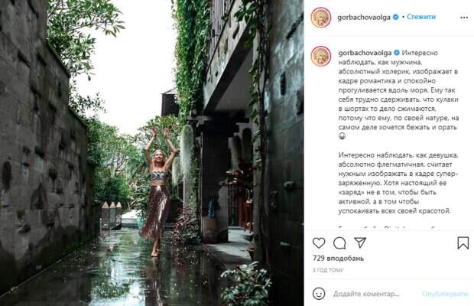
Task: View the 729 вподобань likes list
Action: (x=338, y=259)
